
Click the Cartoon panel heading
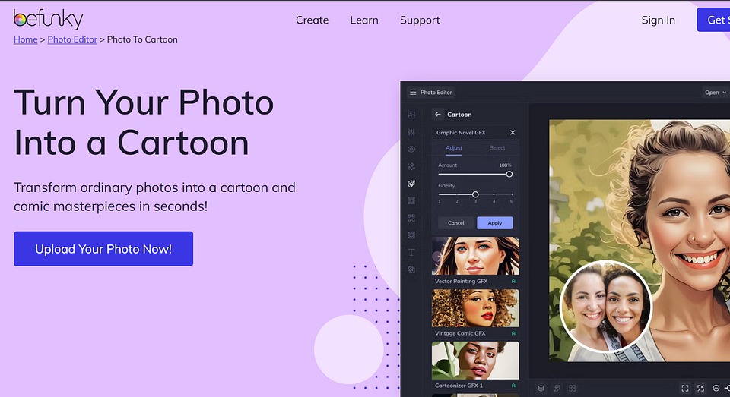459,115
